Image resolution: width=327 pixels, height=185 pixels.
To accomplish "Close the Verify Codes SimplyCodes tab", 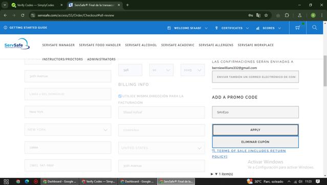I will pyautogui.click(x=61, y=5).
